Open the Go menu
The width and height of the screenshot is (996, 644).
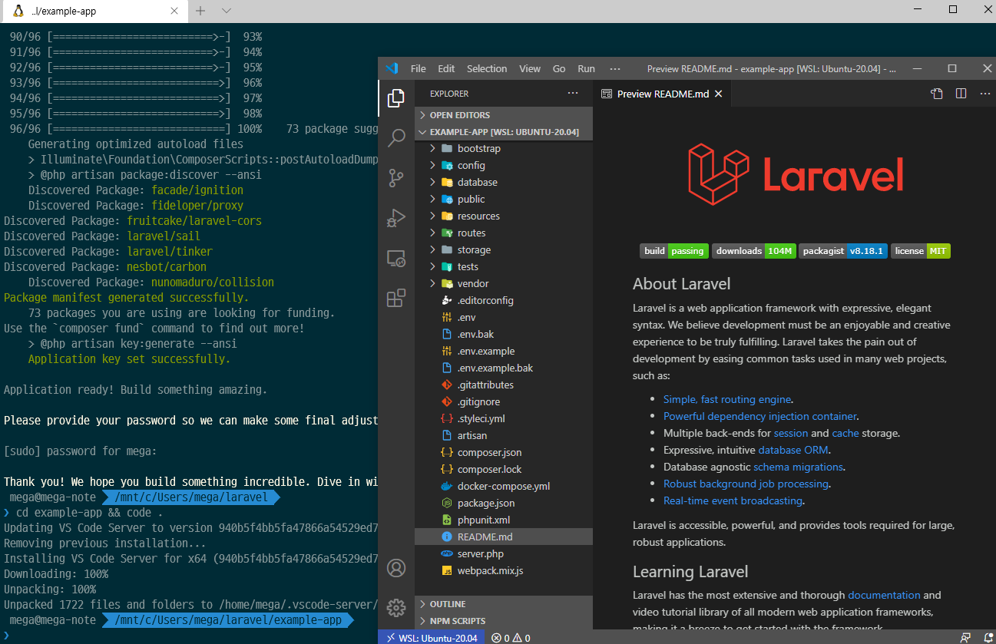pyautogui.click(x=559, y=68)
